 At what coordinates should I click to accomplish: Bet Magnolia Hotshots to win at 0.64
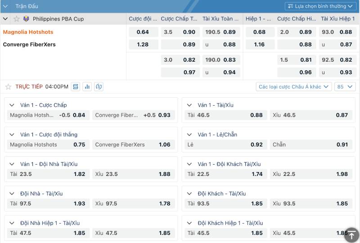pyautogui.click(x=143, y=32)
